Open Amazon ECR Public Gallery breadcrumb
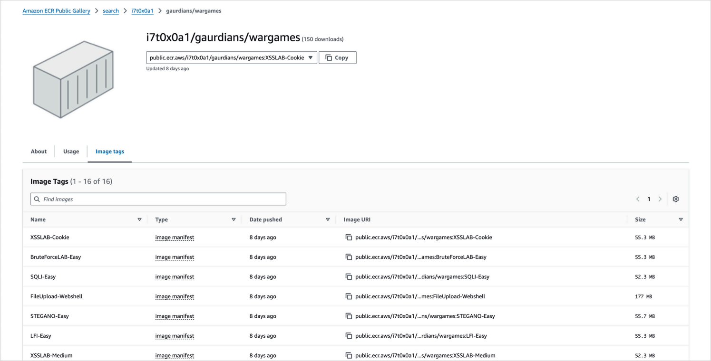Screen dimensions: 711x361 coord(56,11)
